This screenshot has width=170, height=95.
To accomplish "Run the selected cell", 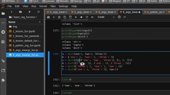I will 76,17.
